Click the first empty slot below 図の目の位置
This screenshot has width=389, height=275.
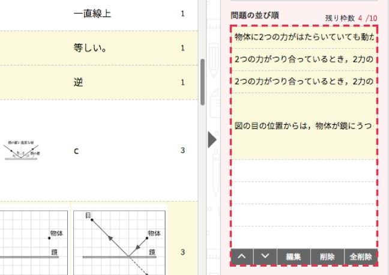[304, 171]
